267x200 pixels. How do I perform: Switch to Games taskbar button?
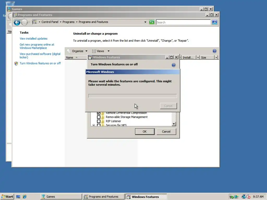pos(61,197)
